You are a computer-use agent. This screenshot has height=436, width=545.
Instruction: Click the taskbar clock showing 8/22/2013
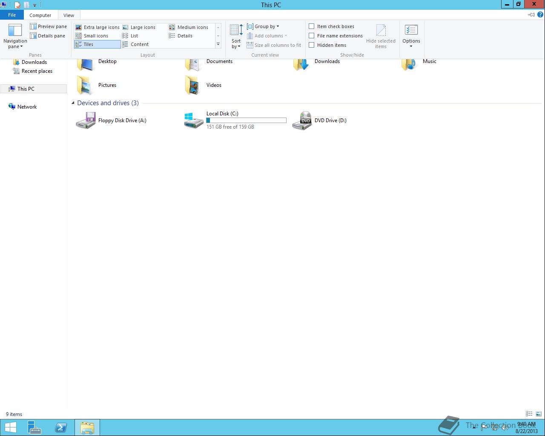(x=526, y=427)
